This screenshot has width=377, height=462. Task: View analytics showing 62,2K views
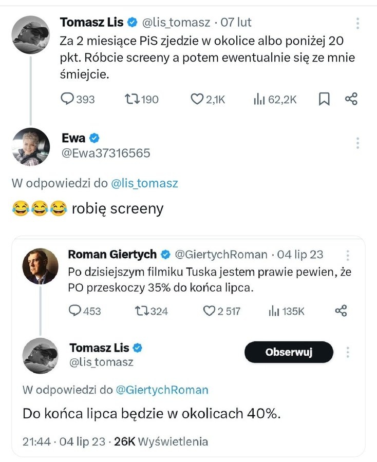259,99
